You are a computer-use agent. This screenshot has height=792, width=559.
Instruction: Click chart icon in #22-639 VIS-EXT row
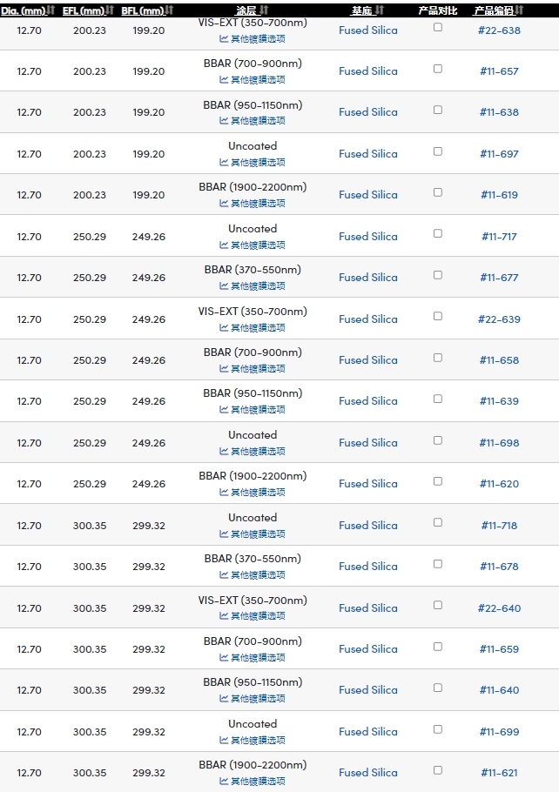pos(224,328)
